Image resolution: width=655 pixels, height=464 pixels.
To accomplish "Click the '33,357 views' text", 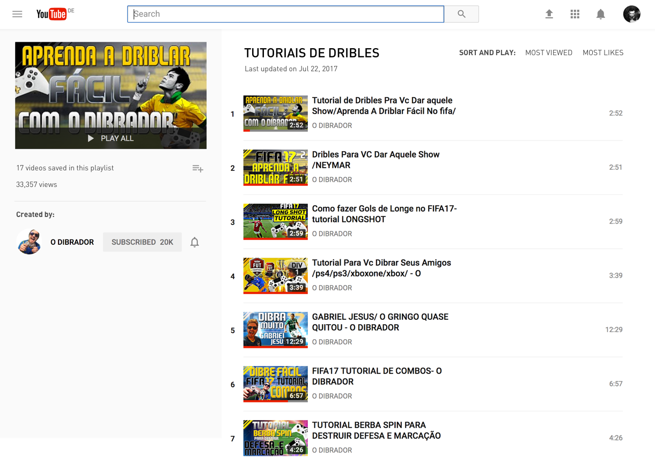I will click(x=36, y=184).
